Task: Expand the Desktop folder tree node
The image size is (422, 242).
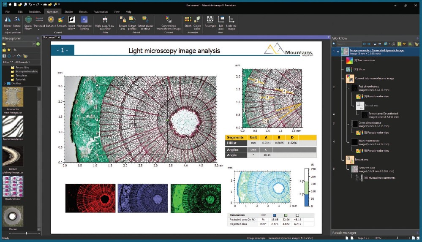Action: point(4,84)
